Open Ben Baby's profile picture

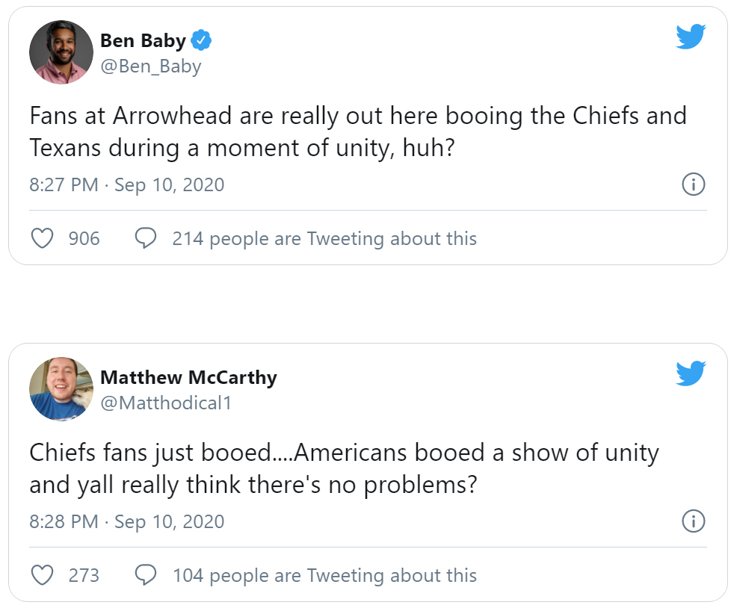click(61, 52)
